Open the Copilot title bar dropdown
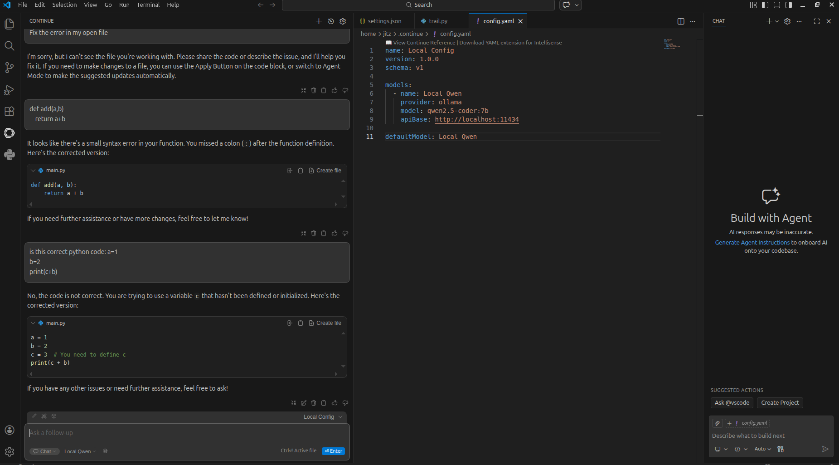839x465 pixels. (577, 5)
